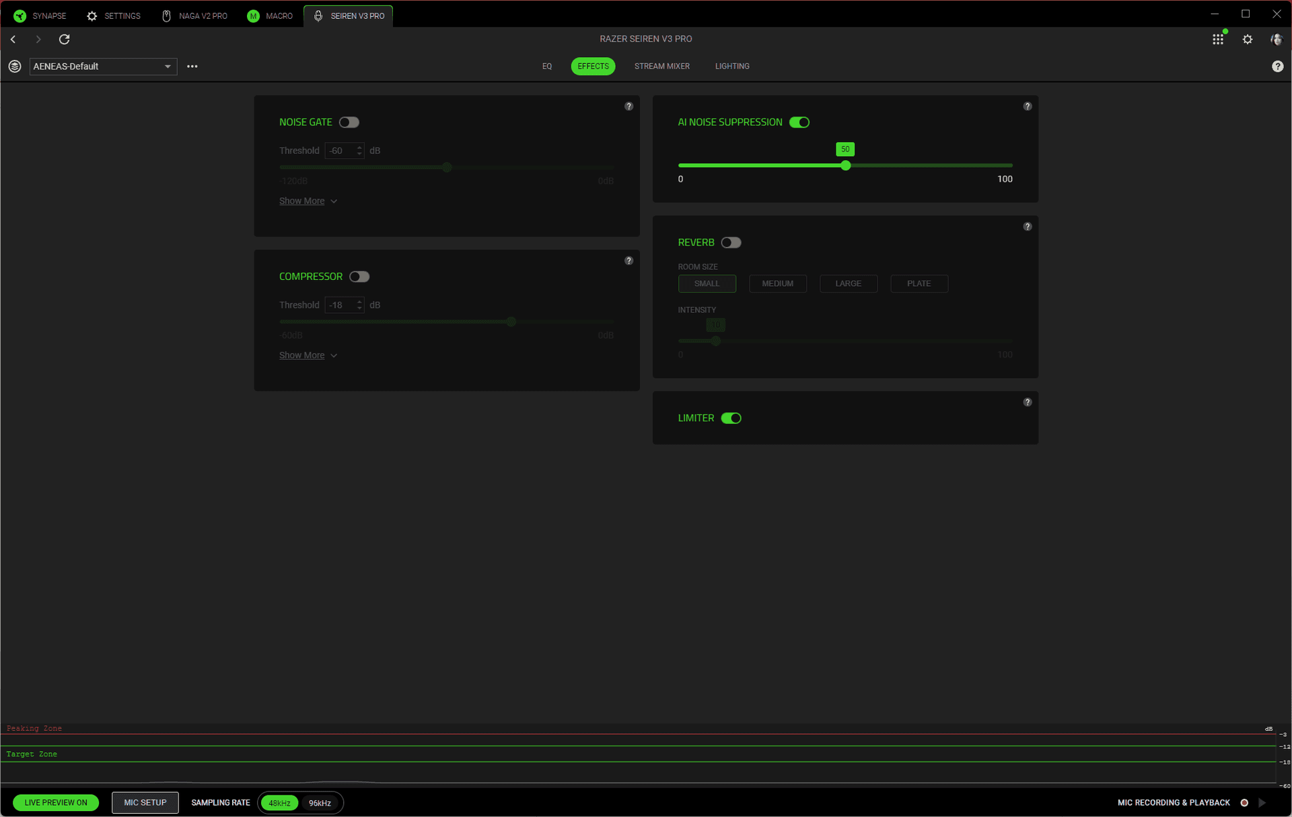The height and width of the screenshot is (817, 1292).
Task: Open the Stream Mixer tab
Action: pyautogui.click(x=662, y=66)
